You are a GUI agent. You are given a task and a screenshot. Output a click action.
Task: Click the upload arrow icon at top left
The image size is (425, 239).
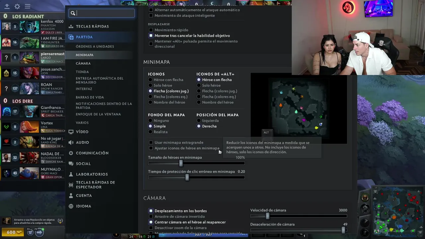tap(7, 6)
